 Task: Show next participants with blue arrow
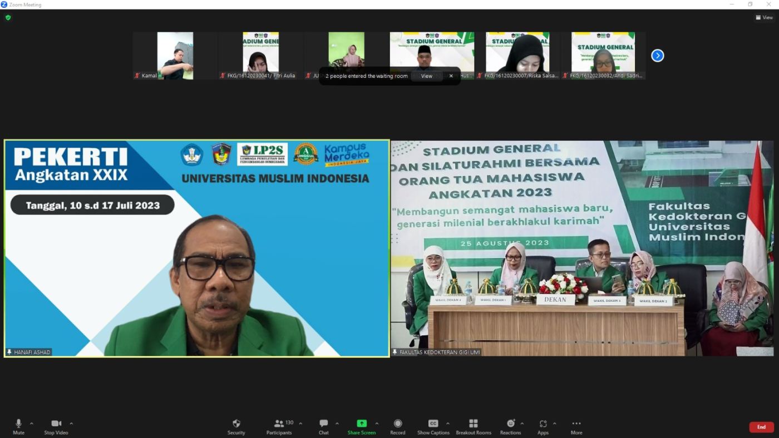pyautogui.click(x=658, y=56)
